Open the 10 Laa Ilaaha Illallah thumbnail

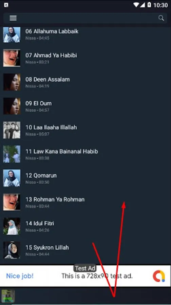point(12,130)
